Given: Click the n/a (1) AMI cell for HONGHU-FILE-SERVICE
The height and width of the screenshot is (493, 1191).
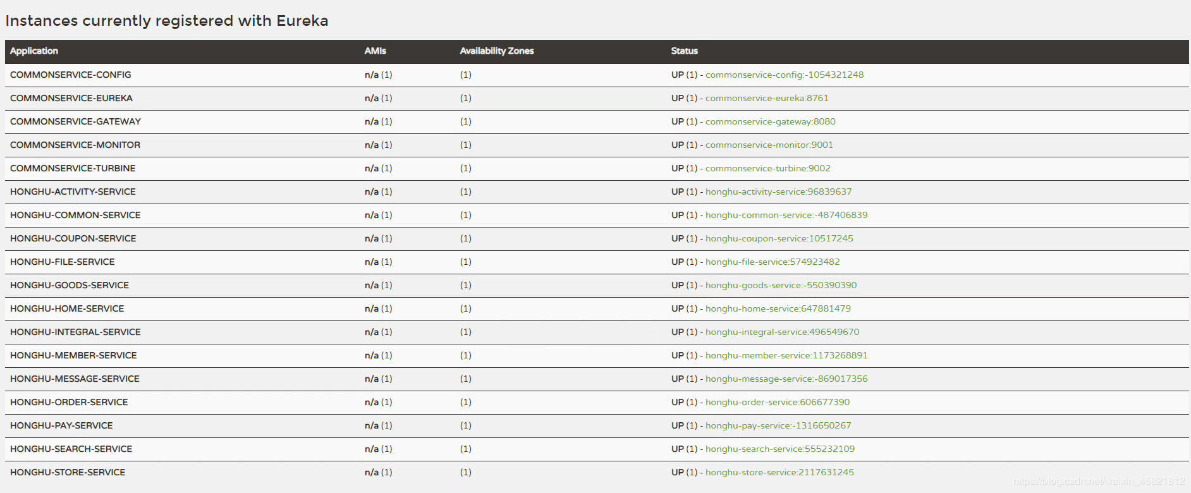Looking at the screenshot, I should coord(379,262).
